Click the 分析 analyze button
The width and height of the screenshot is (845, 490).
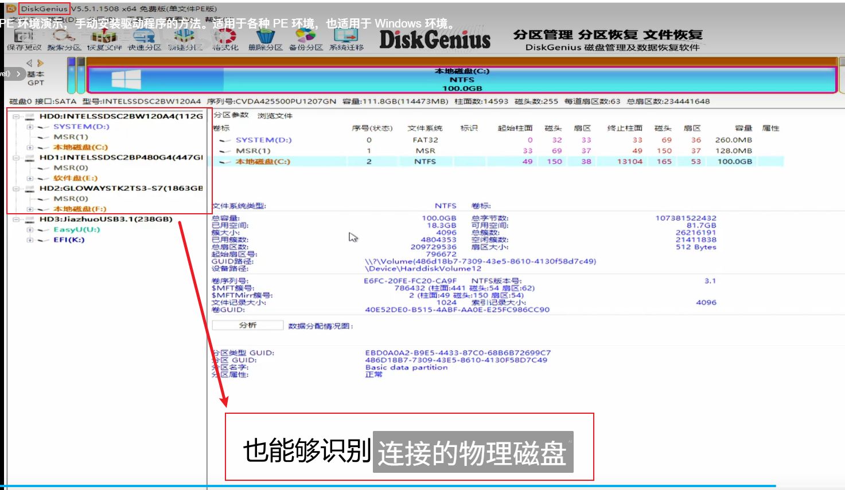tap(248, 326)
